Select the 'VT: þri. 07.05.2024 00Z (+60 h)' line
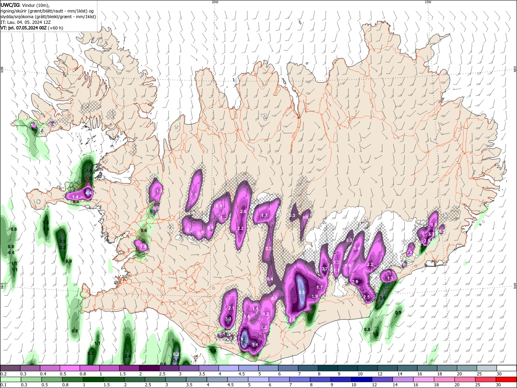The image size is (517, 388). tap(32, 28)
